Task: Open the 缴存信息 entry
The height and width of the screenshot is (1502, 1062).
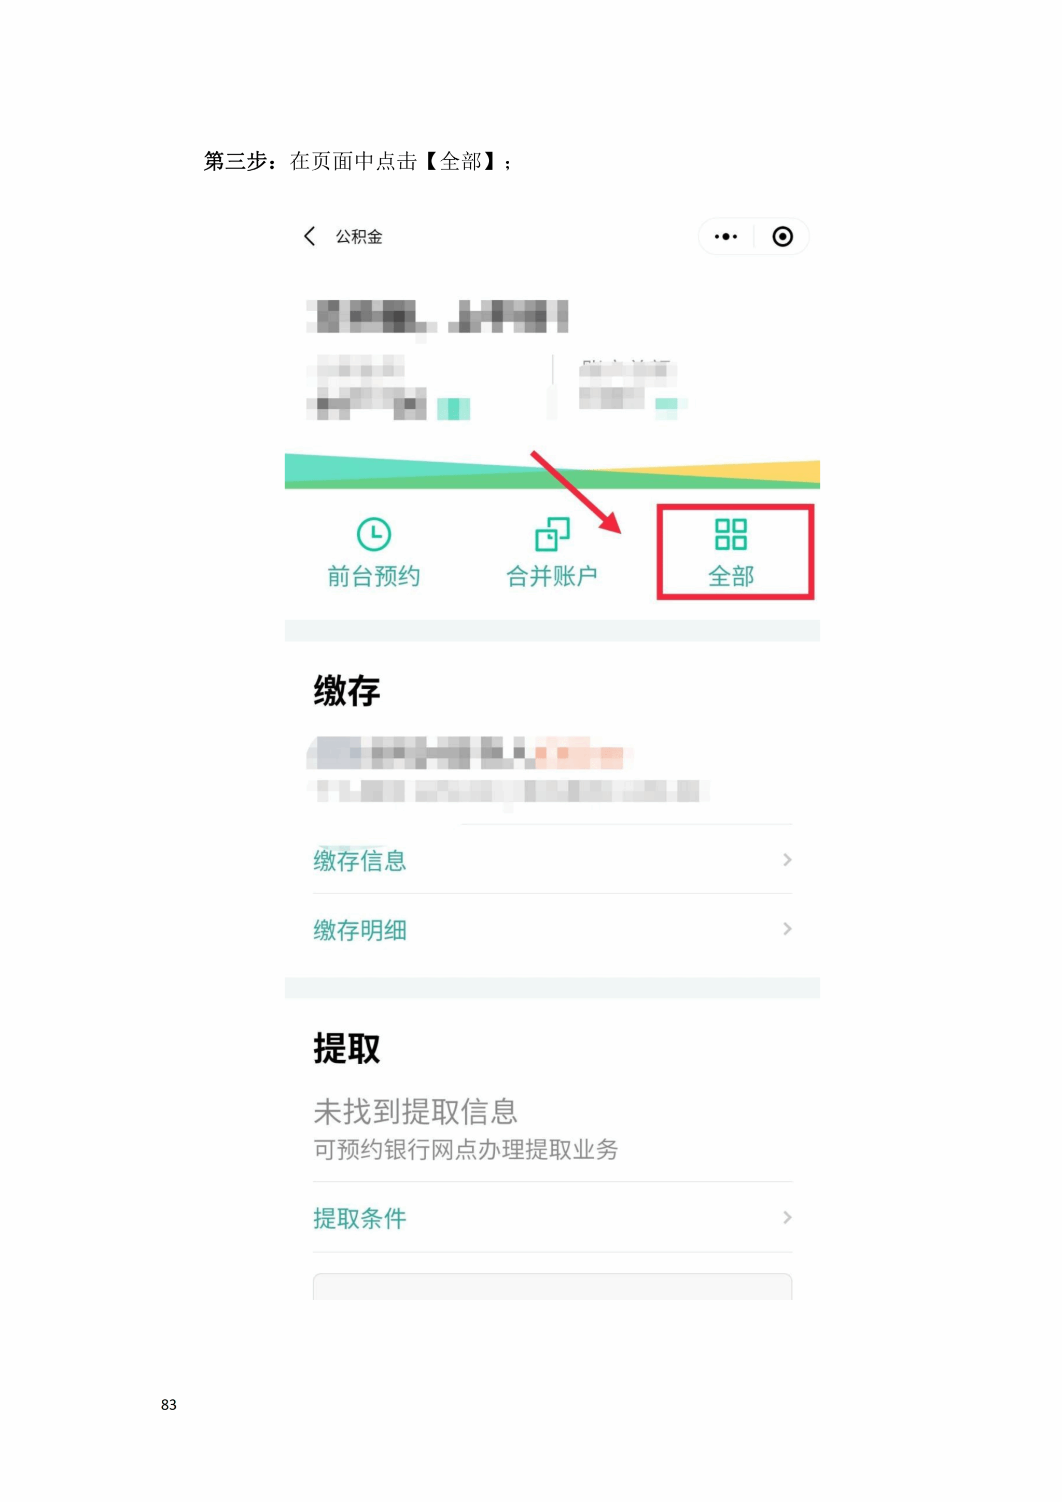Action: coord(553,859)
